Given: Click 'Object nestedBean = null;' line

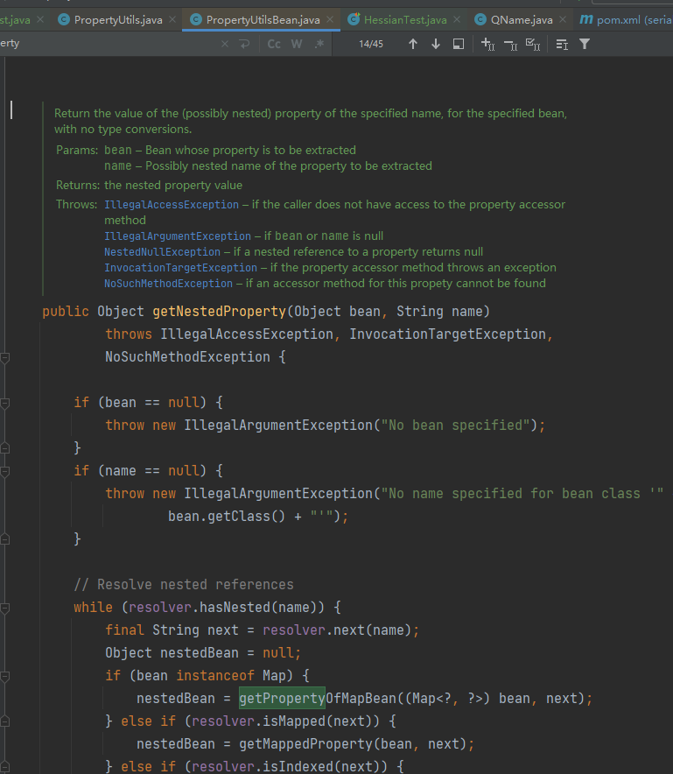Looking at the screenshot, I should (x=203, y=652).
